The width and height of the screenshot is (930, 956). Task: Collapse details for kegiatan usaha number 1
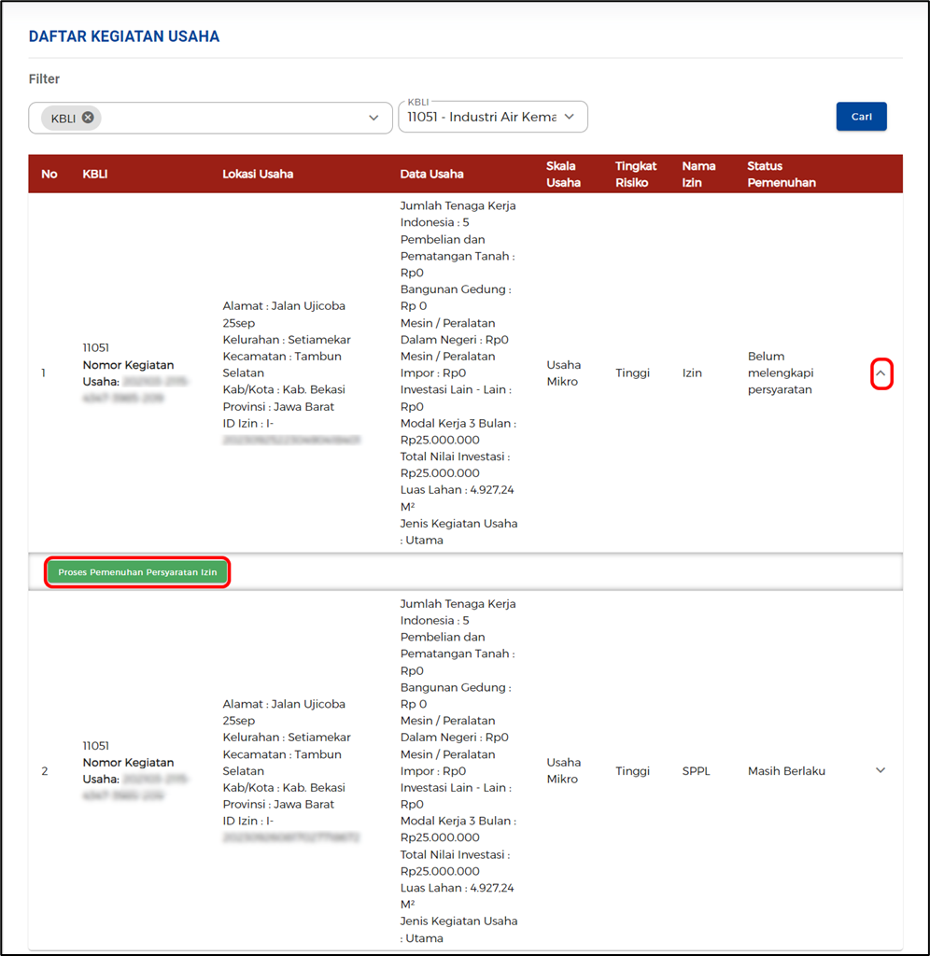tap(881, 373)
